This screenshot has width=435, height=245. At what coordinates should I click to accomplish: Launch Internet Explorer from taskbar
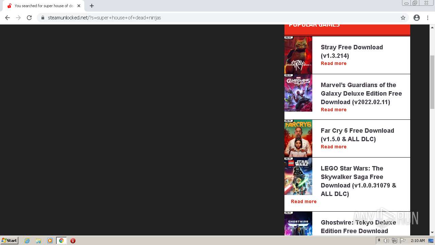27,241
